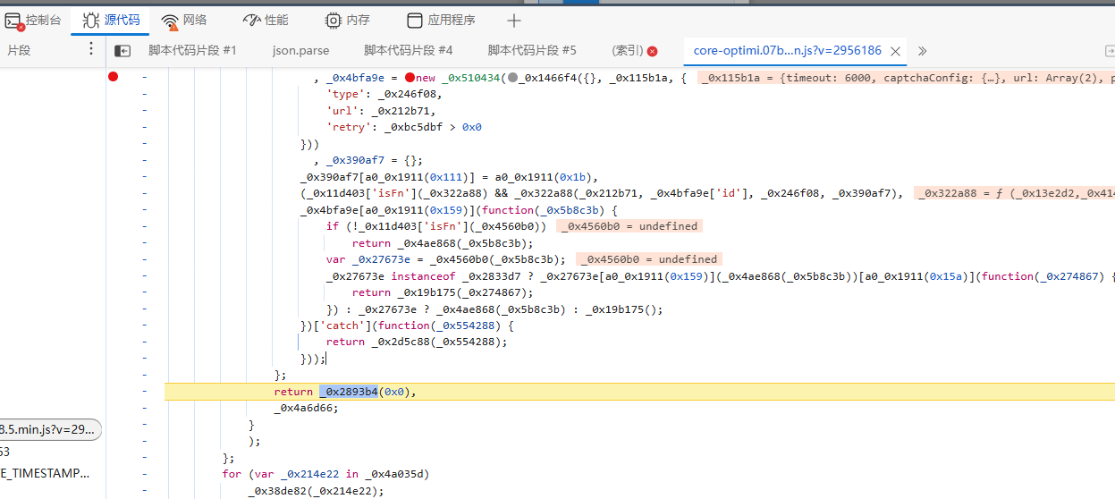Click the _0x38de82(_0x214e22); call
Screen dimensions: 1115x499
pos(316,490)
